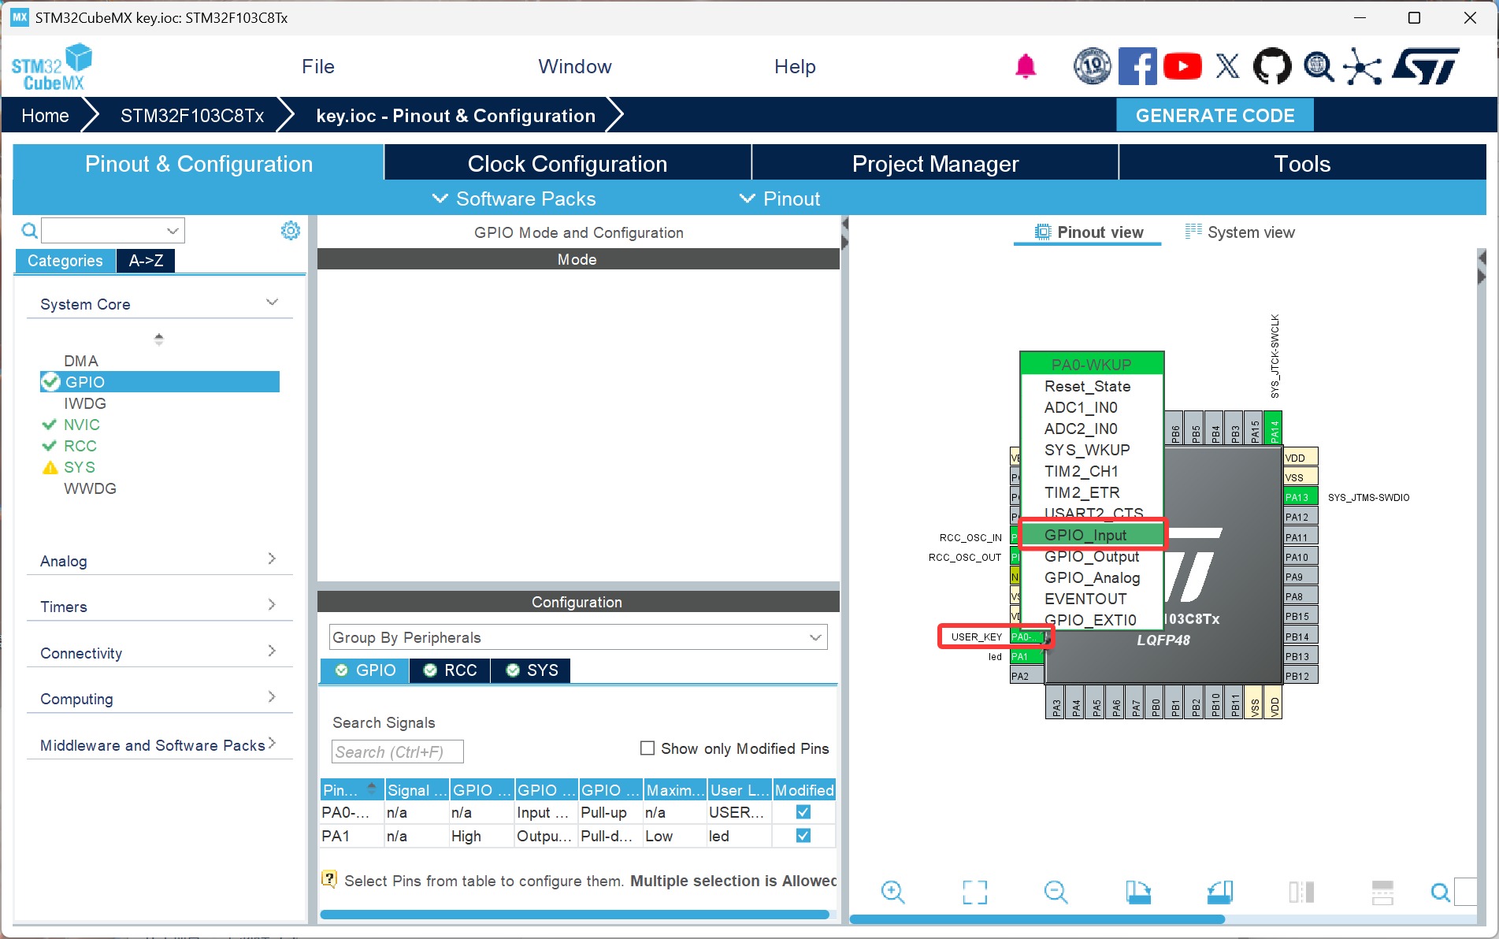Image resolution: width=1499 pixels, height=939 pixels.
Task: Switch to Clock Configuration tab
Action: [567, 163]
